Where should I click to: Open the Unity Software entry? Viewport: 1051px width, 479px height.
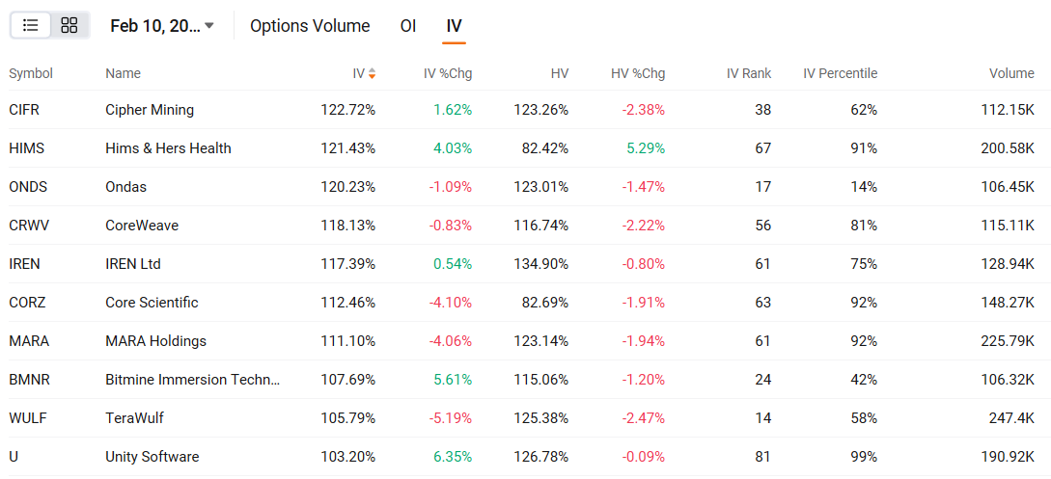point(525,457)
